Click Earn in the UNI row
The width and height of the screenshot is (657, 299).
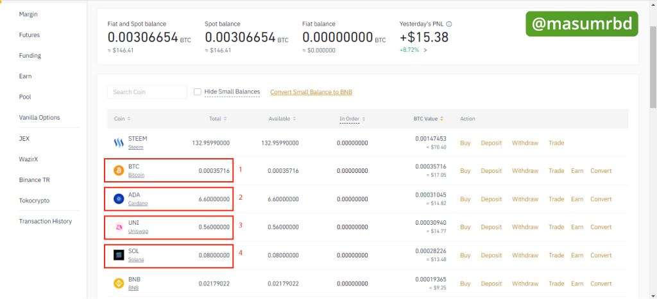tap(577, 227)
